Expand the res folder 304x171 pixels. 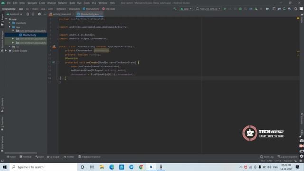(9, 47)
